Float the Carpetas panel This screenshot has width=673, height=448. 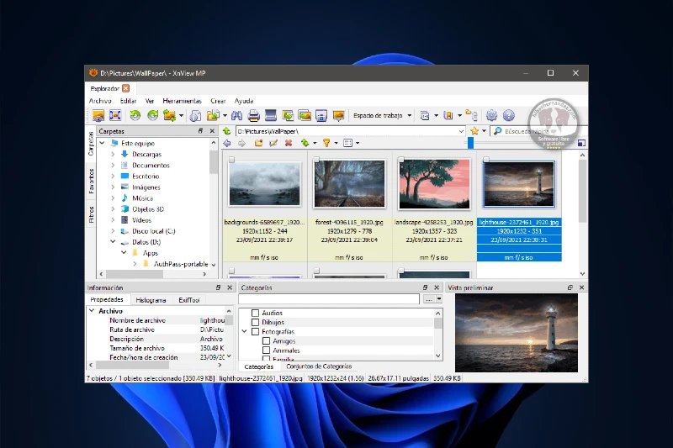[200, 131]
